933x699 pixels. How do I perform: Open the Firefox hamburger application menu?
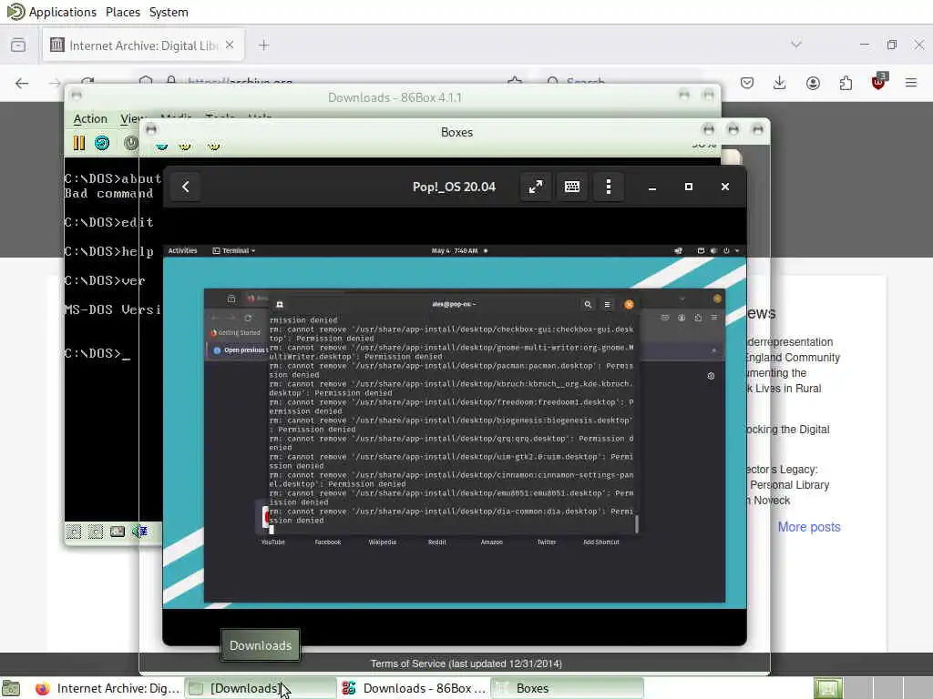[911, 83]
